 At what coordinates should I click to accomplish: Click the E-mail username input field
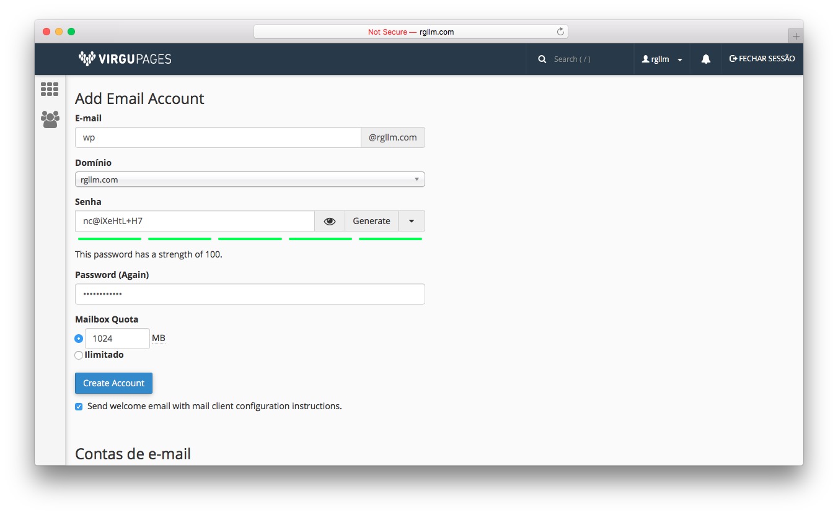click(x=218, y=137)
